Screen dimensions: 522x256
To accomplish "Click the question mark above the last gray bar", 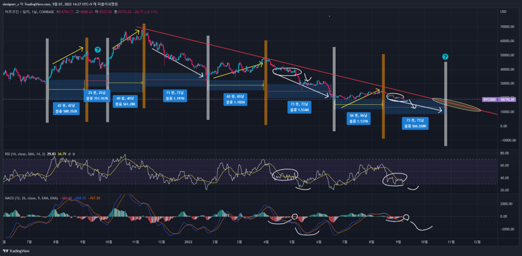I will (x=445, y=57).
